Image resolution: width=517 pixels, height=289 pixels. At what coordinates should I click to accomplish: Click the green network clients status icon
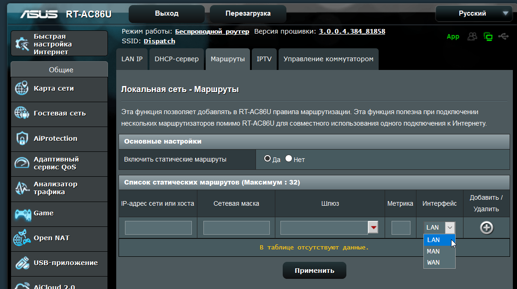(488, 36)
